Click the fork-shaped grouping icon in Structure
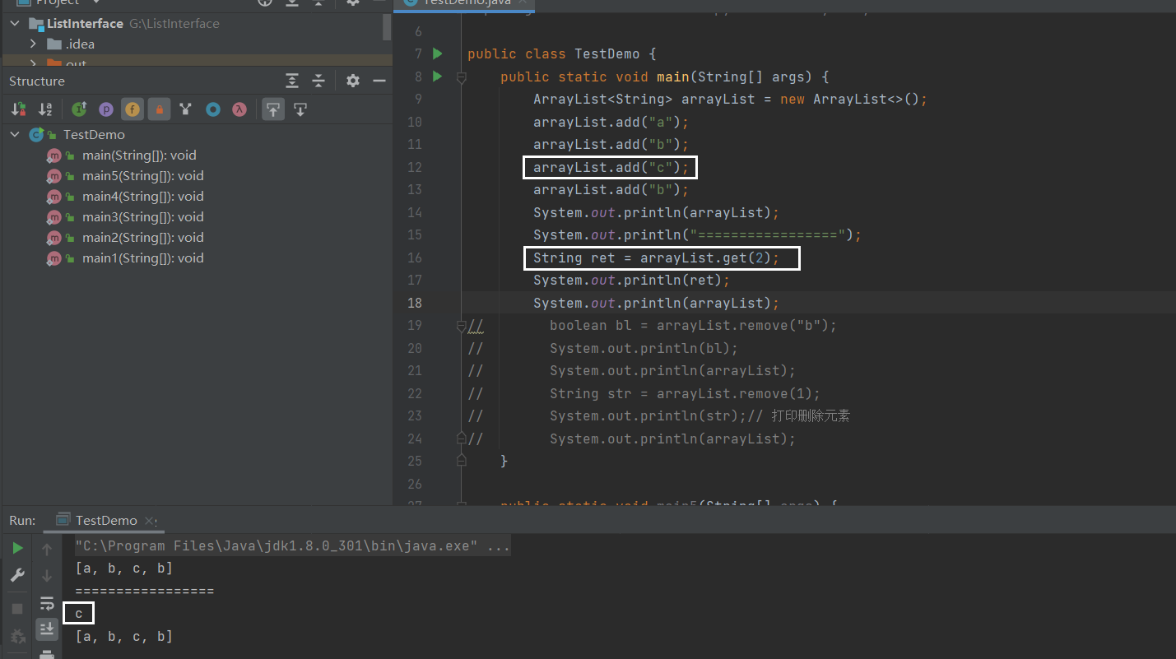 (x=186, y=109)
